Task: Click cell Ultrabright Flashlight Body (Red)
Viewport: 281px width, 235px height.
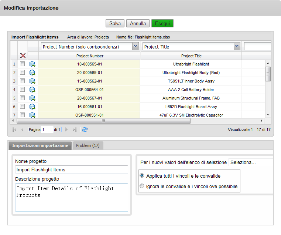Action: pyautogui.click(x=191, y=73)
